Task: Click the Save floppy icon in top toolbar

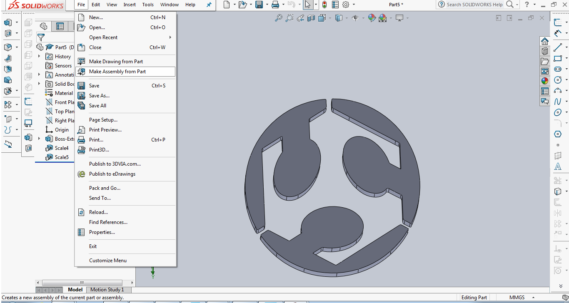Action: (259, 5)
